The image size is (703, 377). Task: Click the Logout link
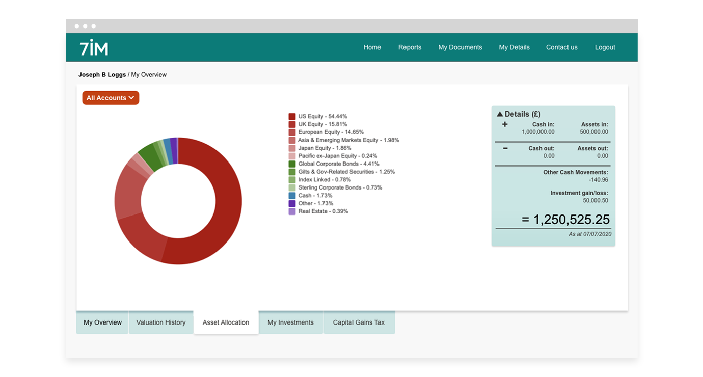click(605, 47)
